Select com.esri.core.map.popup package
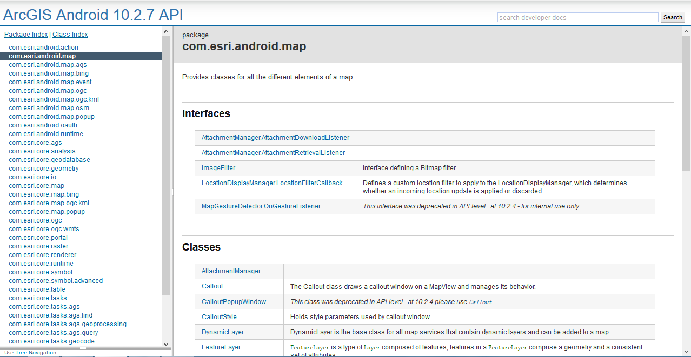691x357 pixels. pos(46,212)
